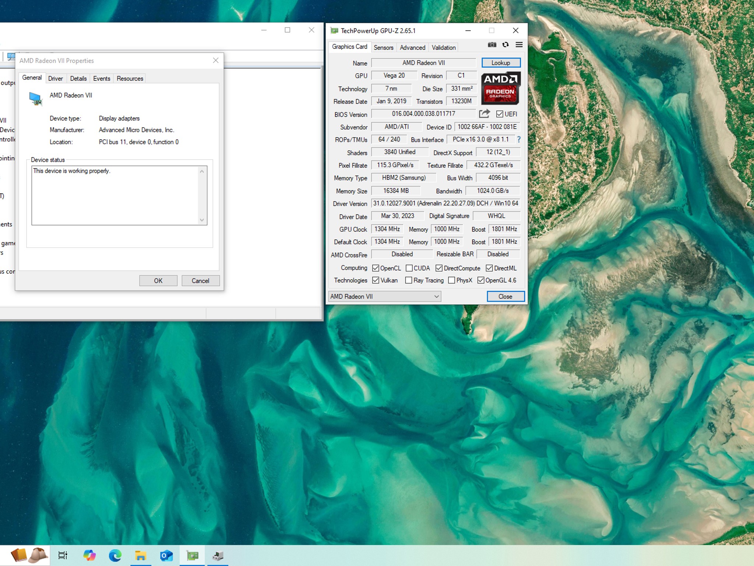The height and width of the screenshot is (566, 754).
Task: Open the Driver tab in Properties
Action: (56, 78)
